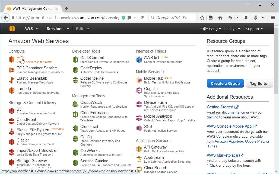Click the Google search input field

coord(173,18)
